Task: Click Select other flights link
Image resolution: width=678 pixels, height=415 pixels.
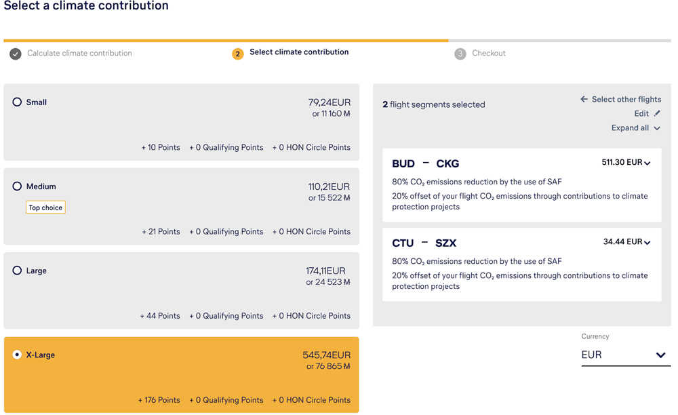Action: click(626, 100)
